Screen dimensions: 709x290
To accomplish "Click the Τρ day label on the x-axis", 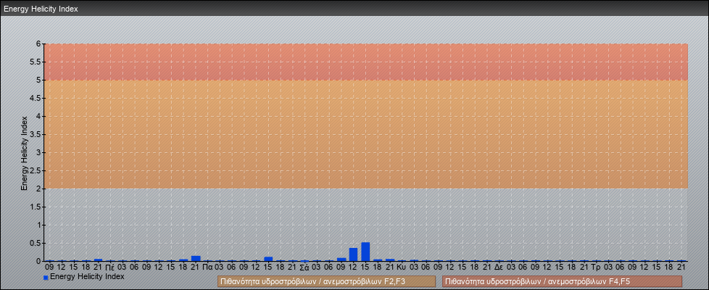I will (x=595, y=267).
